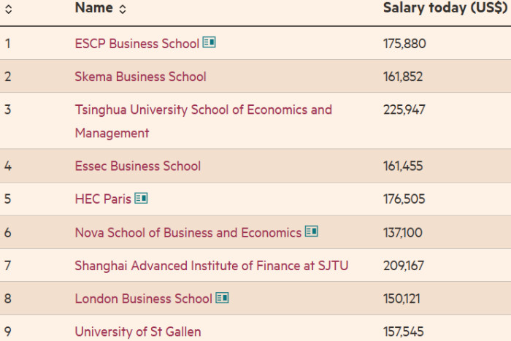Image resolution: width=511 pixels, height=341 pixels.
Task: Open HEC Paris link
Action: tap(103, 199)
